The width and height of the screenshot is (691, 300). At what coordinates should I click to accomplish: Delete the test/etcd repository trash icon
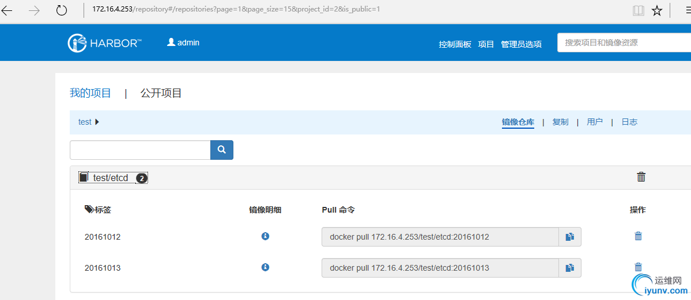coord(641,177)
